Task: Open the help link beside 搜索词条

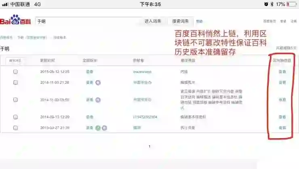Action: [199, 21]
